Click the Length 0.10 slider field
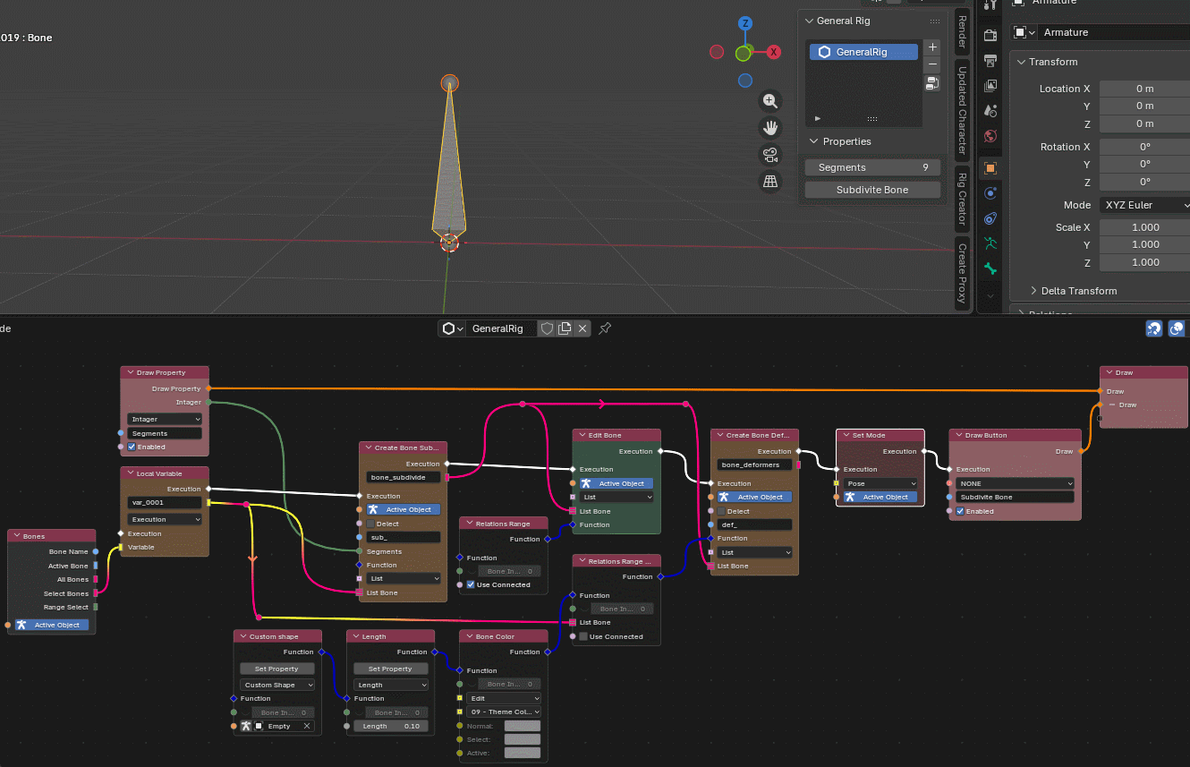The image size is (1190, 767). [390, 726]
